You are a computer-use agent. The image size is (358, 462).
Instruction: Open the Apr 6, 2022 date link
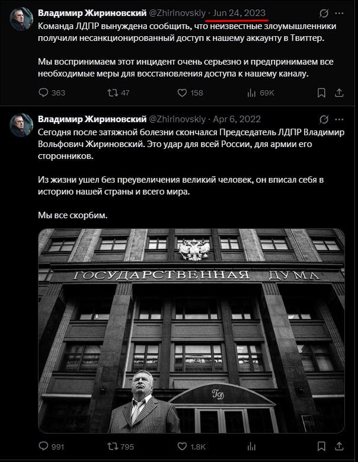click(x=236, y=119)
